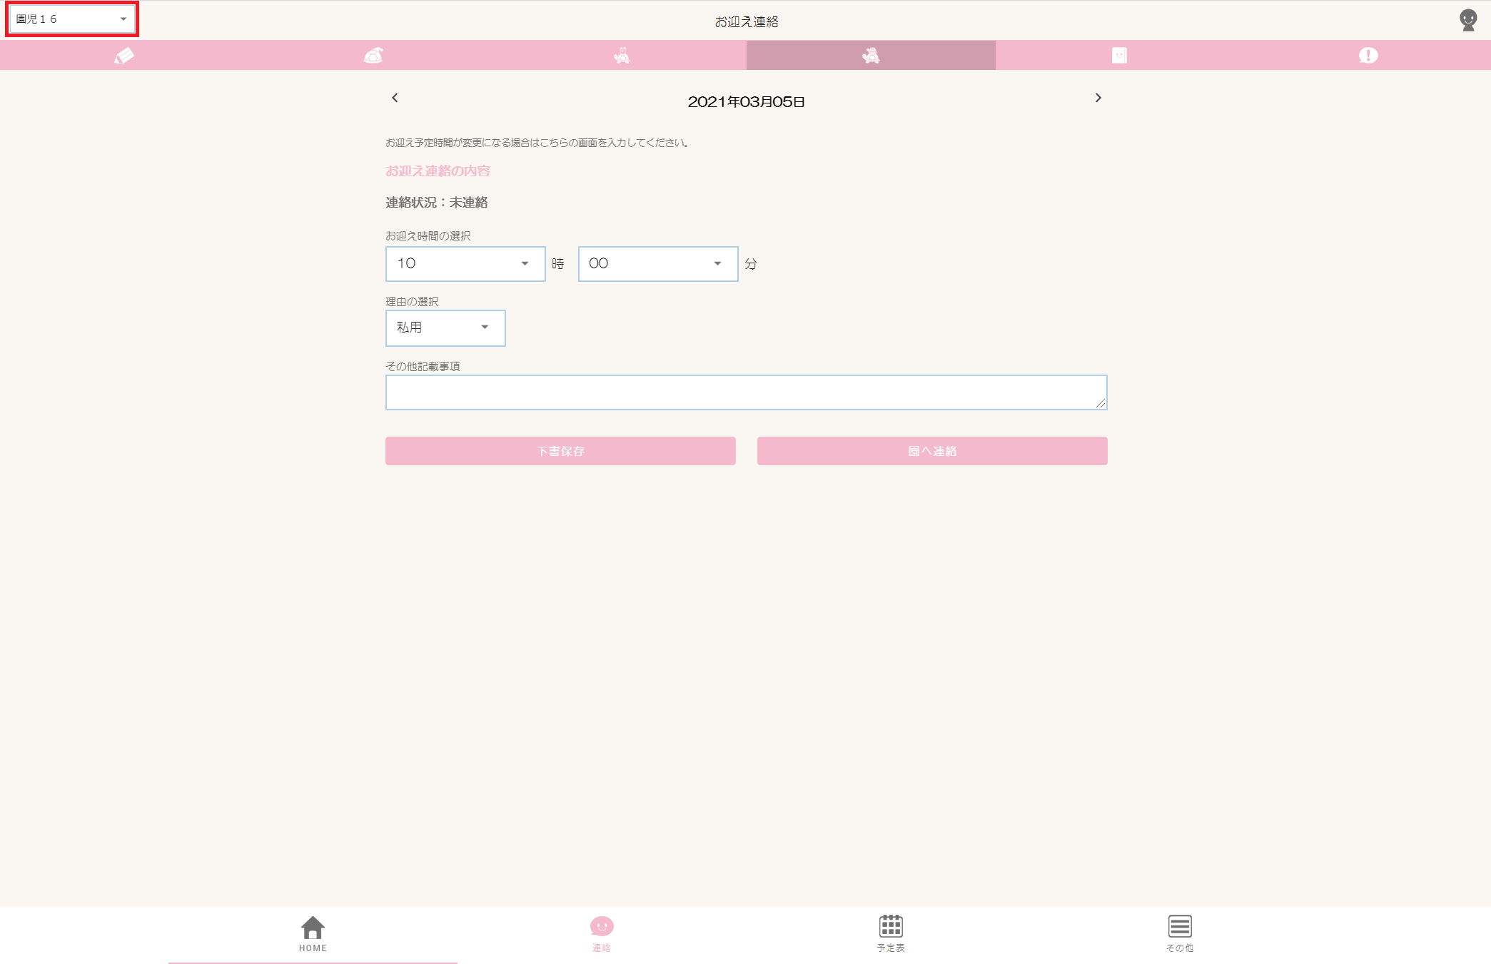Click the 連絡状況：未連絡 status text
1491x964 pixels.
coord(437,203)
